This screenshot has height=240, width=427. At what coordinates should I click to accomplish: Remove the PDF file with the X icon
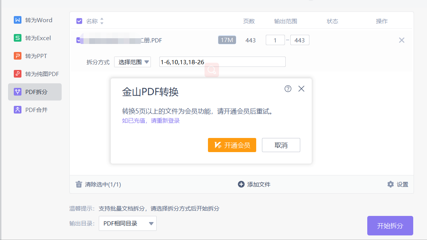pyautogui.click(x=401, y=40)
